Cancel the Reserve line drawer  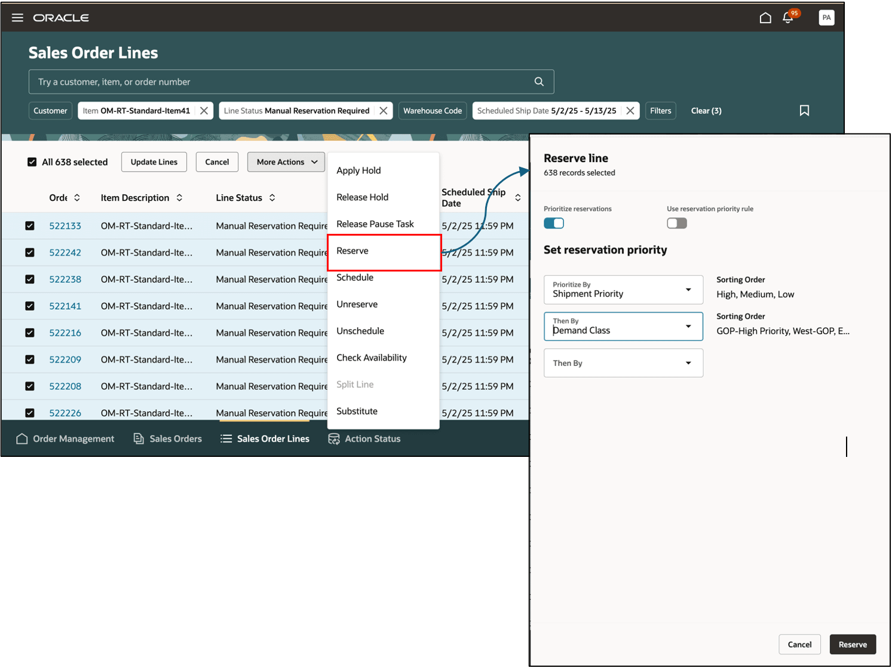point(799,645)
